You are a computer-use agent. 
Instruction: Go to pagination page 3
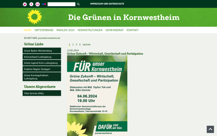click(x=76, y=45)
